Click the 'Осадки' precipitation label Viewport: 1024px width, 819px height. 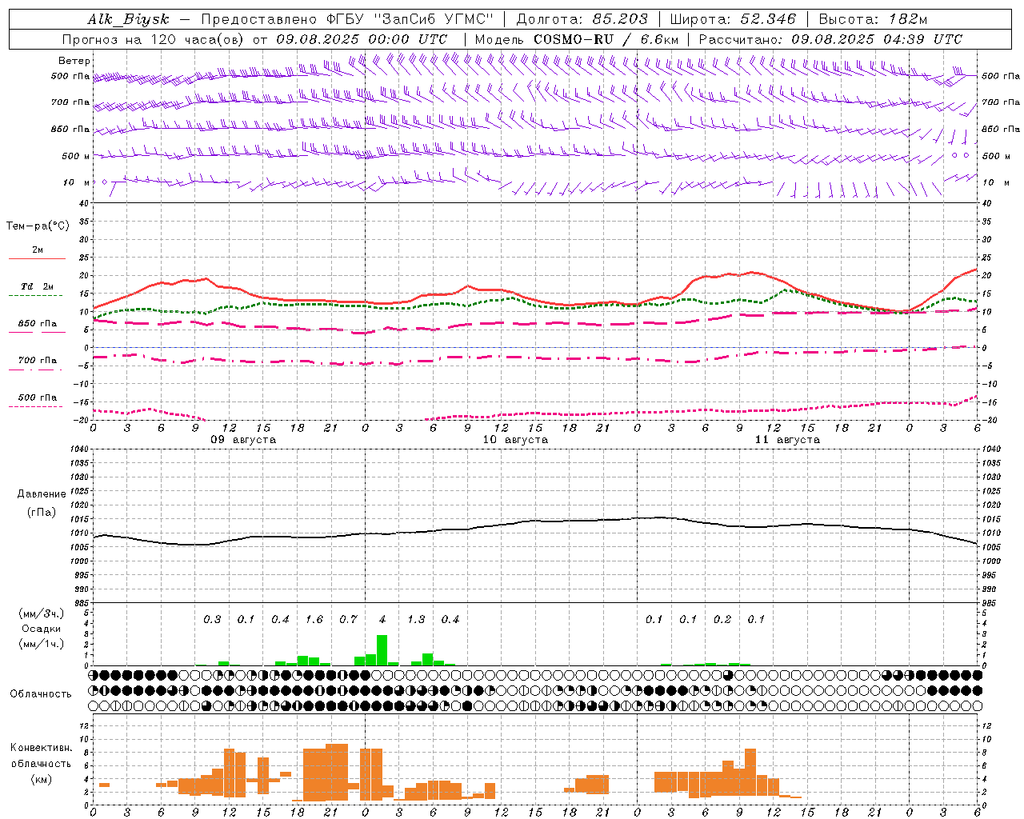pos(42,629)
